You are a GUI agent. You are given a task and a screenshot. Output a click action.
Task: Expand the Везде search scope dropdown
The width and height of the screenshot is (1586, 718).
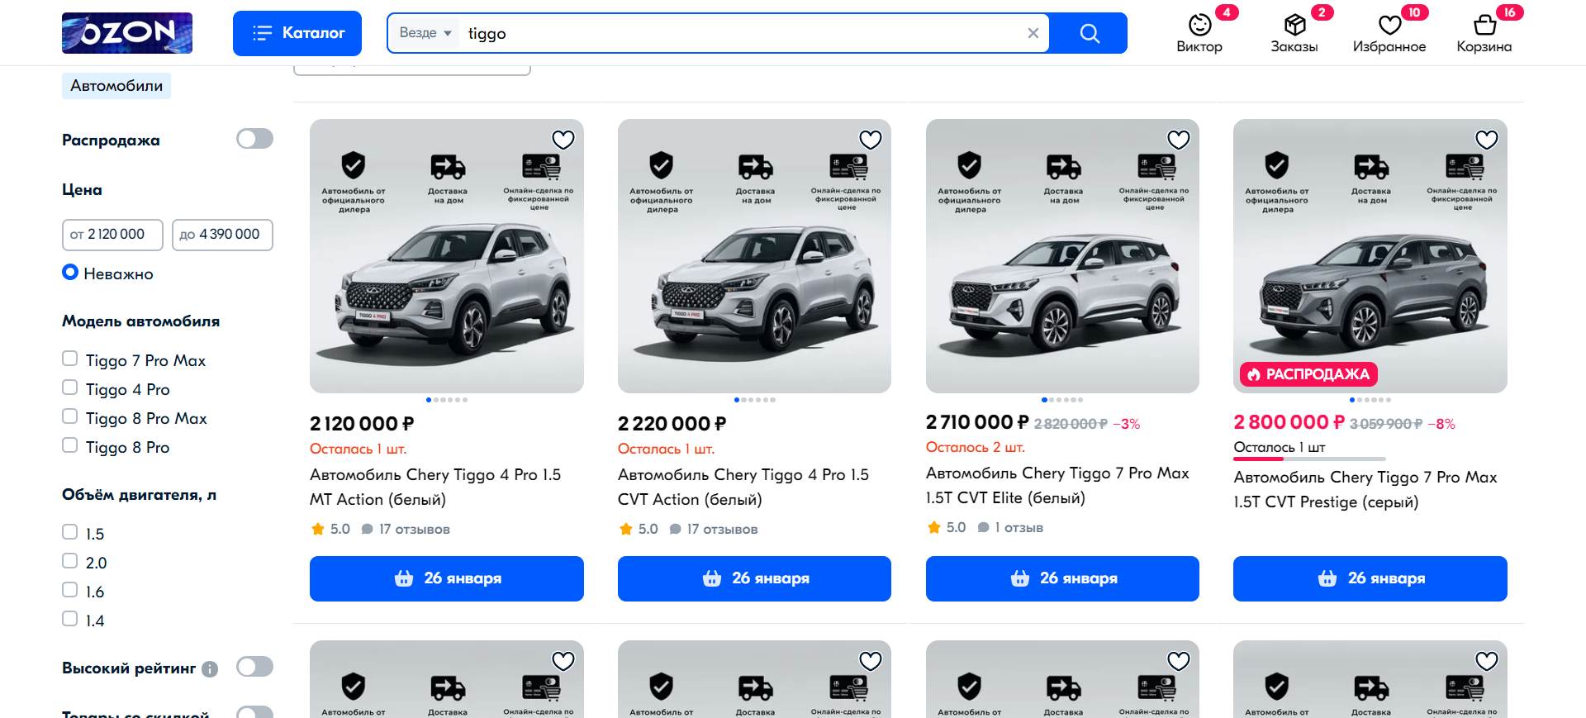point(425,33)
